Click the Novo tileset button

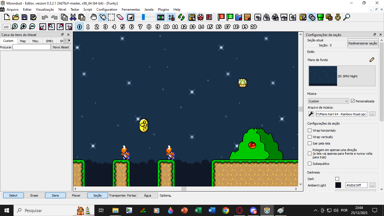[61, 47]
